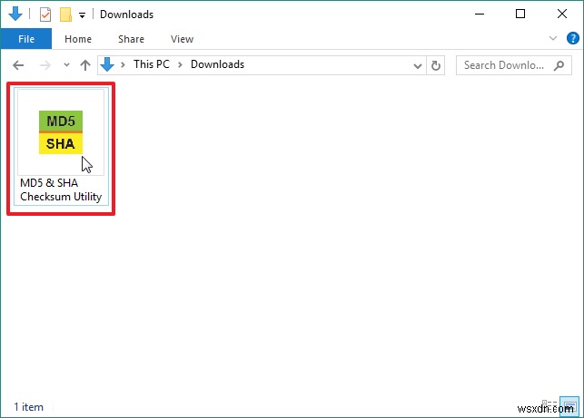Switch to Details view in status bar
Image resolution: width=584 pixels, height=418 pixels.
click(549, 404)
